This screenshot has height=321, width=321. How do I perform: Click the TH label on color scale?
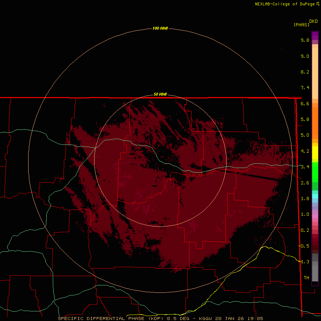pos(306,278)
